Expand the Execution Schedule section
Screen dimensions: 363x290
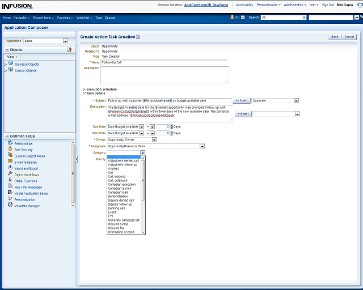pyautogui.click(x=85, y=89)
